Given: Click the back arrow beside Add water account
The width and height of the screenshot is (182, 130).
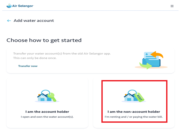Looking at the screenshot, I should pyautogui.click(x=9, y=21).
